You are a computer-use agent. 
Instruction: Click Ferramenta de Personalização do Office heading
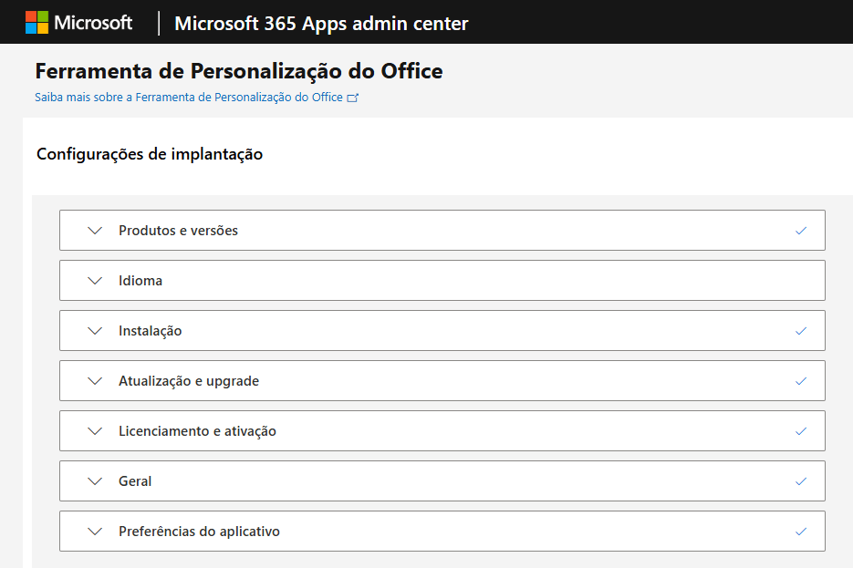point(239,71)
